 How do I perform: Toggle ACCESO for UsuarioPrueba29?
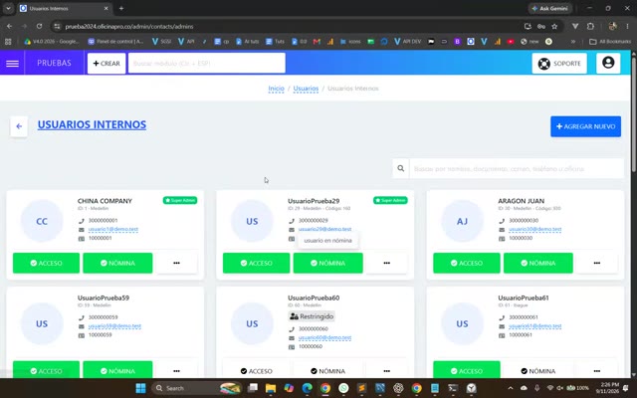(257, 263)
